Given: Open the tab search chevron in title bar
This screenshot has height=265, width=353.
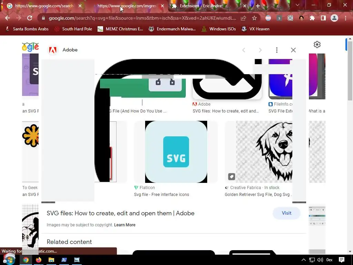Looking at the screenshot, I should point(297,5).
